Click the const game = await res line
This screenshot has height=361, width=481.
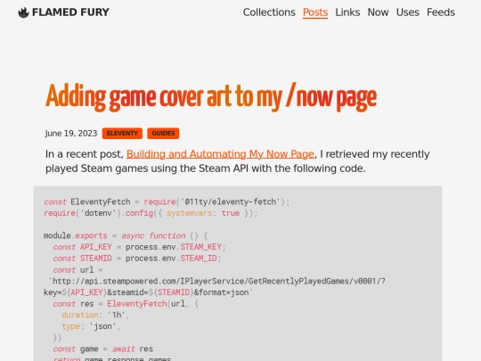103,349
